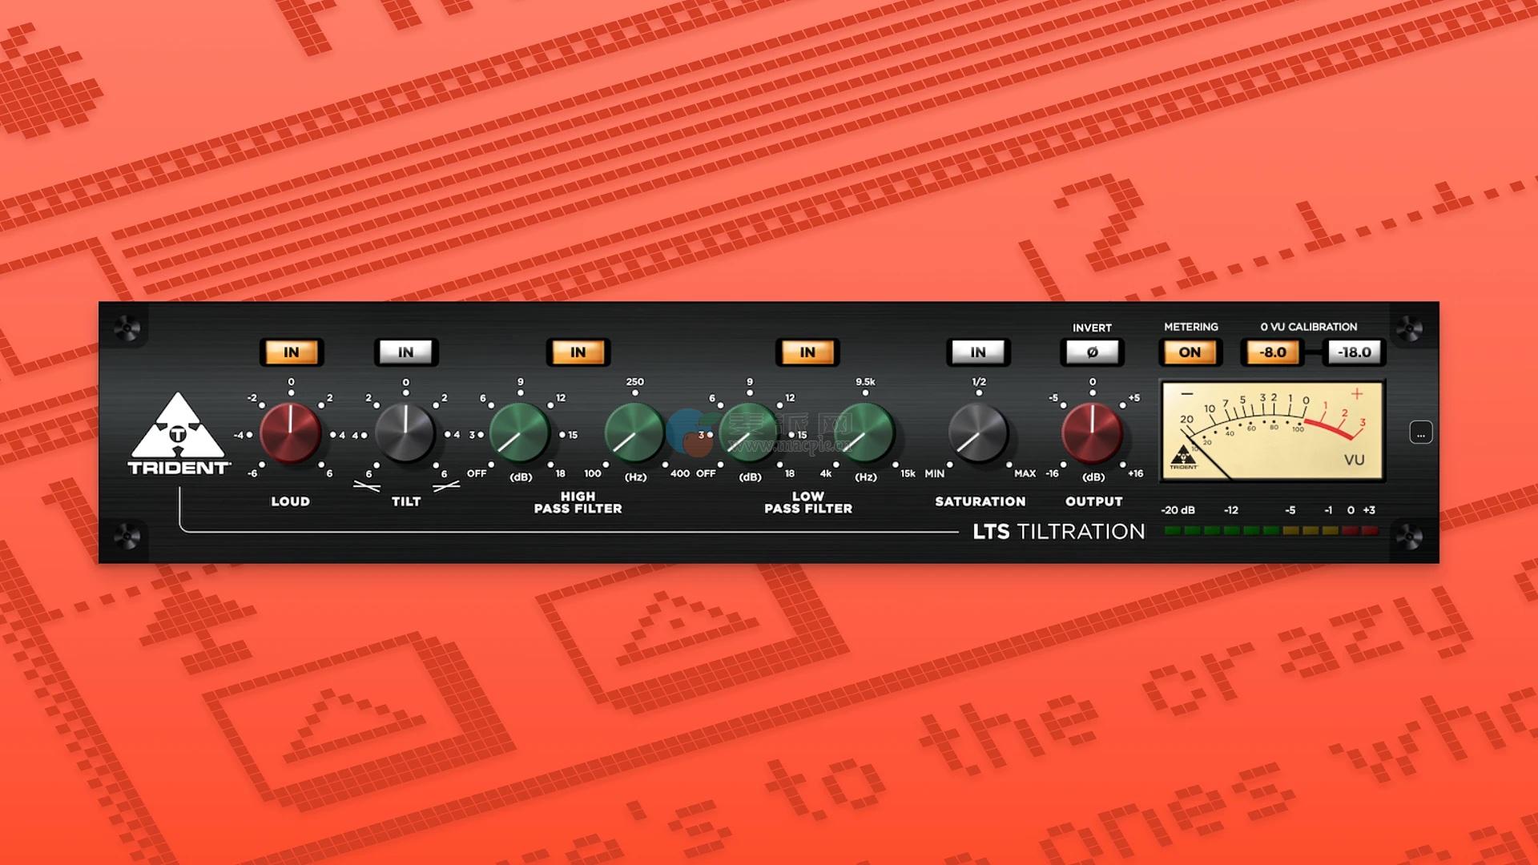The image size is (1538, 865).
Task: Select -8.0 VU calibration
Action: (1272, 352)
